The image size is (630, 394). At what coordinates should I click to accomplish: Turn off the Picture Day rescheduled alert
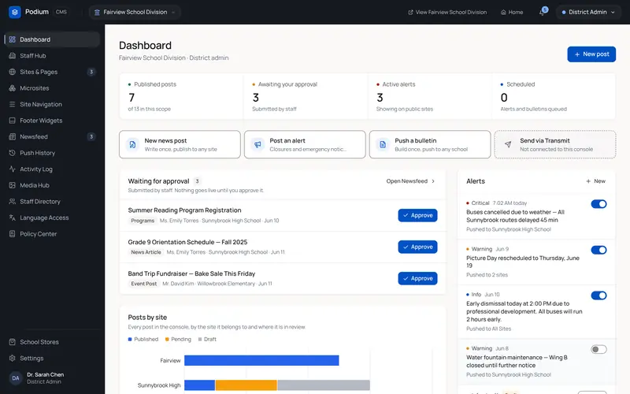598,250
